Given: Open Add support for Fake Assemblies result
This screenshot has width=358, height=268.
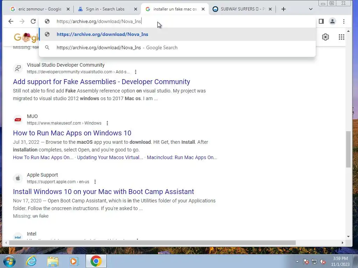Looking at the screenshot, I should 102,82.
